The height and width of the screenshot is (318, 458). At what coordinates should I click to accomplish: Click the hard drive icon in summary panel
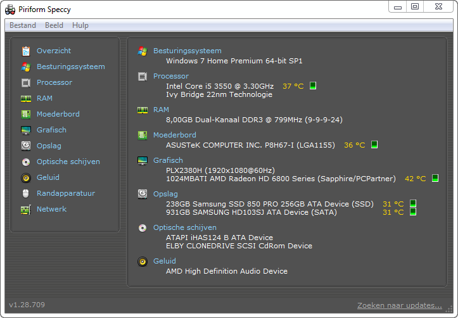click(143, 194)
